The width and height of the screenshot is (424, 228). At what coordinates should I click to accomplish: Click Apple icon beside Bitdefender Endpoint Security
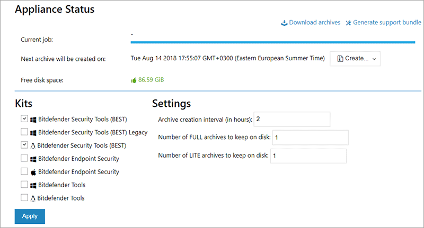point(33,172)
